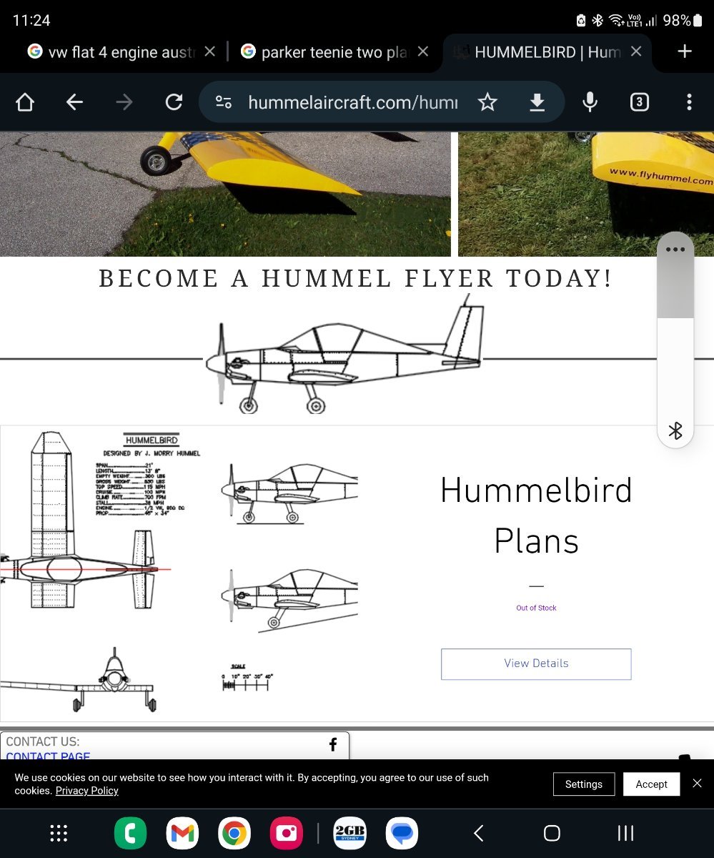Tap the yellow wing photo on the left

[x=225, y=194]
